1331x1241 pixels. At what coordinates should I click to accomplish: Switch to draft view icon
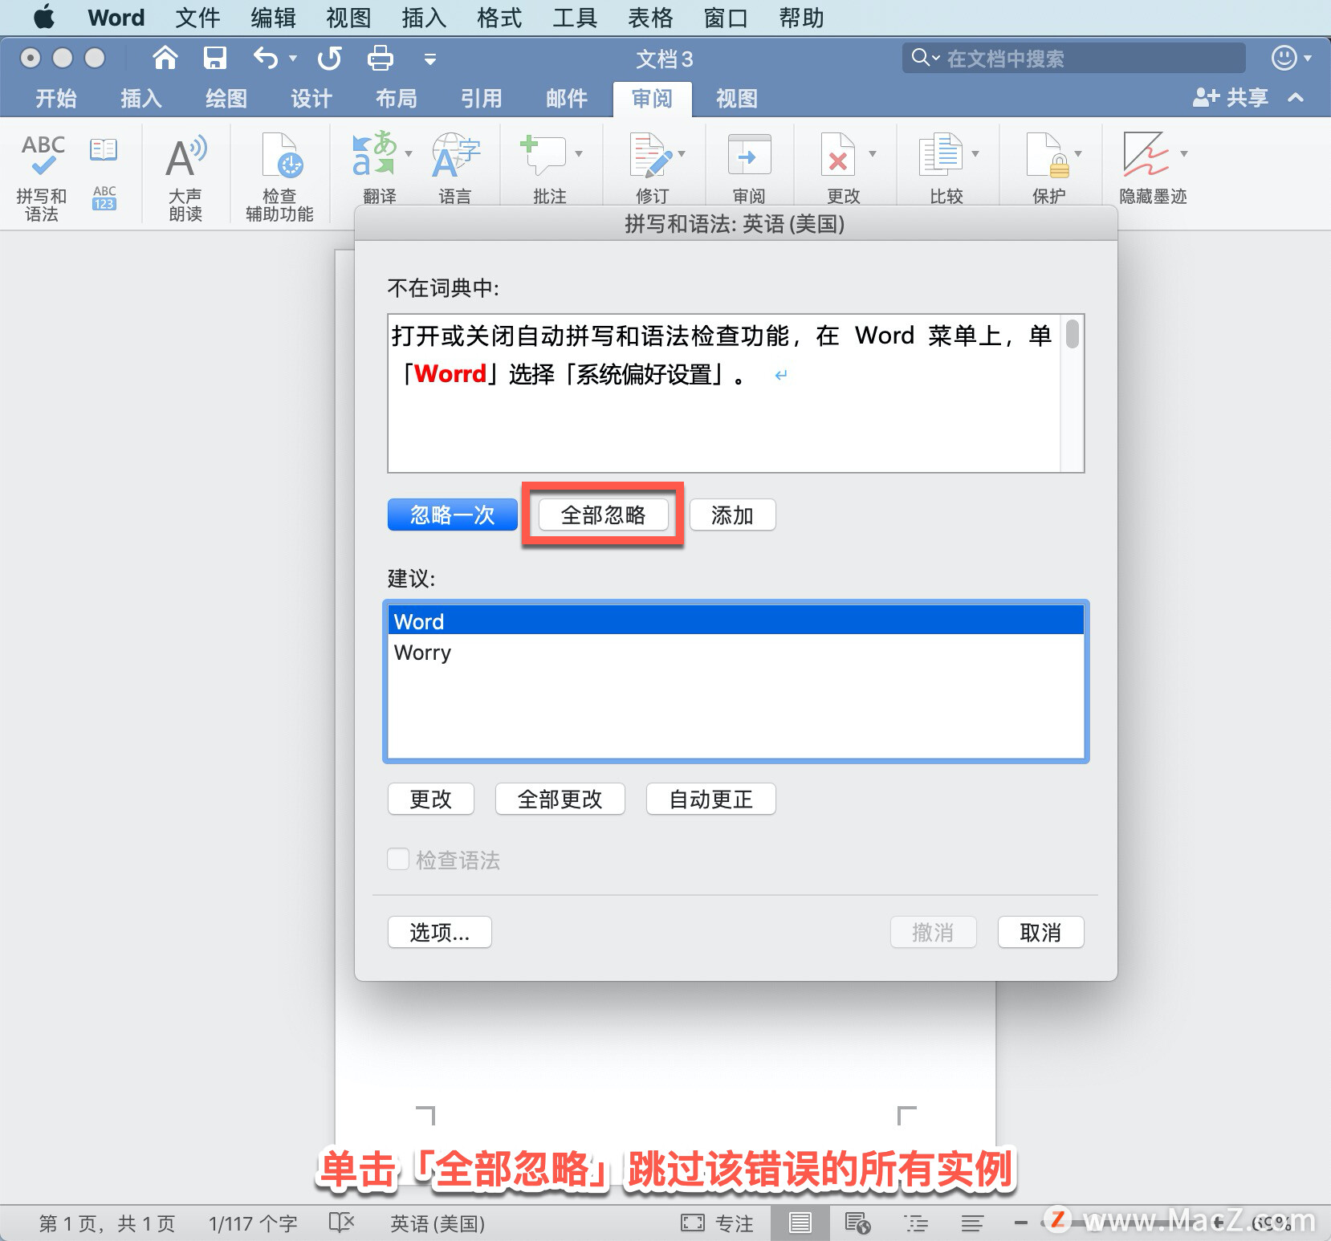[x=972, y=1223]
